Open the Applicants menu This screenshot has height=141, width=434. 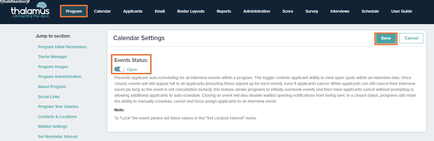[133, 11]
